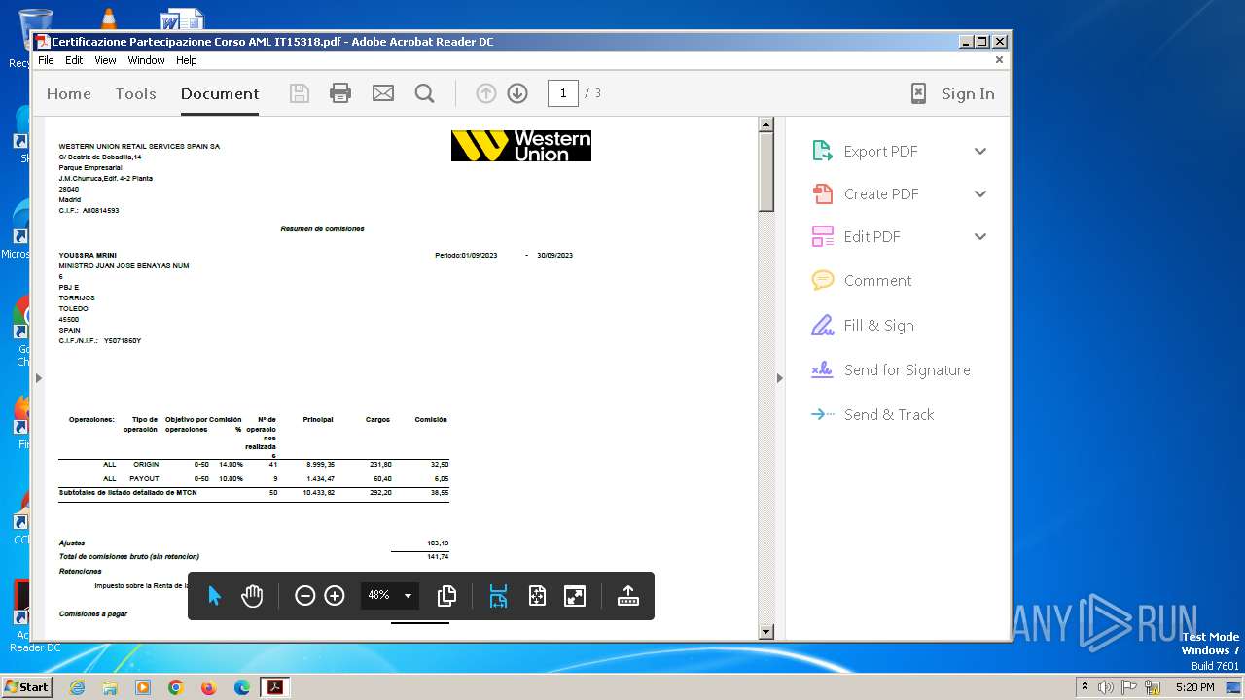Image resolution: width=1245 pixels, height=700 pixels.
Task: Select the arrow selection tool
Action: click(215, 596)
